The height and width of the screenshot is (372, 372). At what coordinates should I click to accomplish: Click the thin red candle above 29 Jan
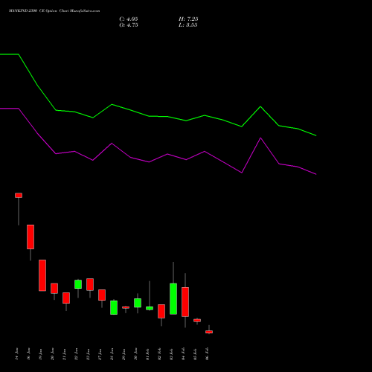pos(126,307)
